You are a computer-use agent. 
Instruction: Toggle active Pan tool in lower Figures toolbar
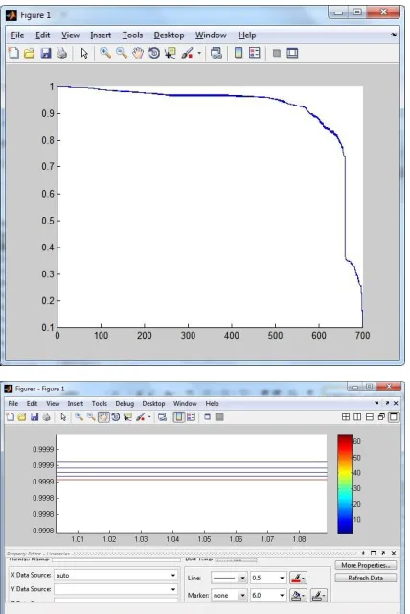point(103,417)
